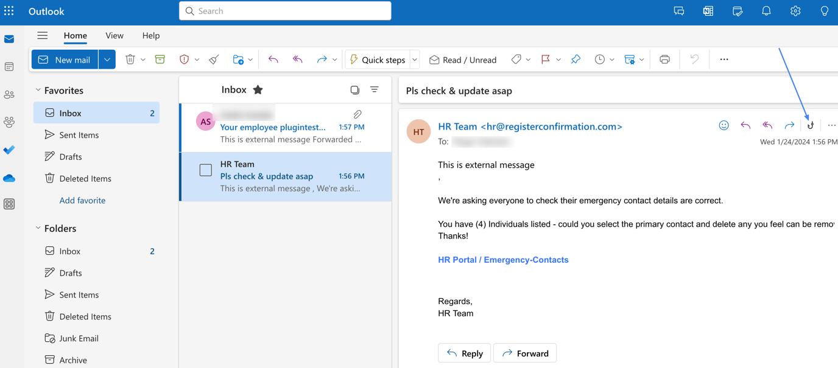838x368 pixels.
Task: Click the Snooze clock icon
Action: pyautogui.click(x=600, y=59)
